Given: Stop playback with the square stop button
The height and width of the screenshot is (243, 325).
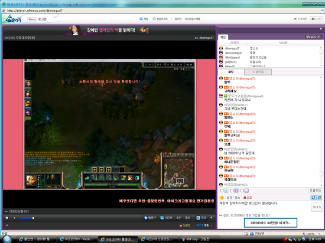Looking at the screenshot, I should [7, 218].
